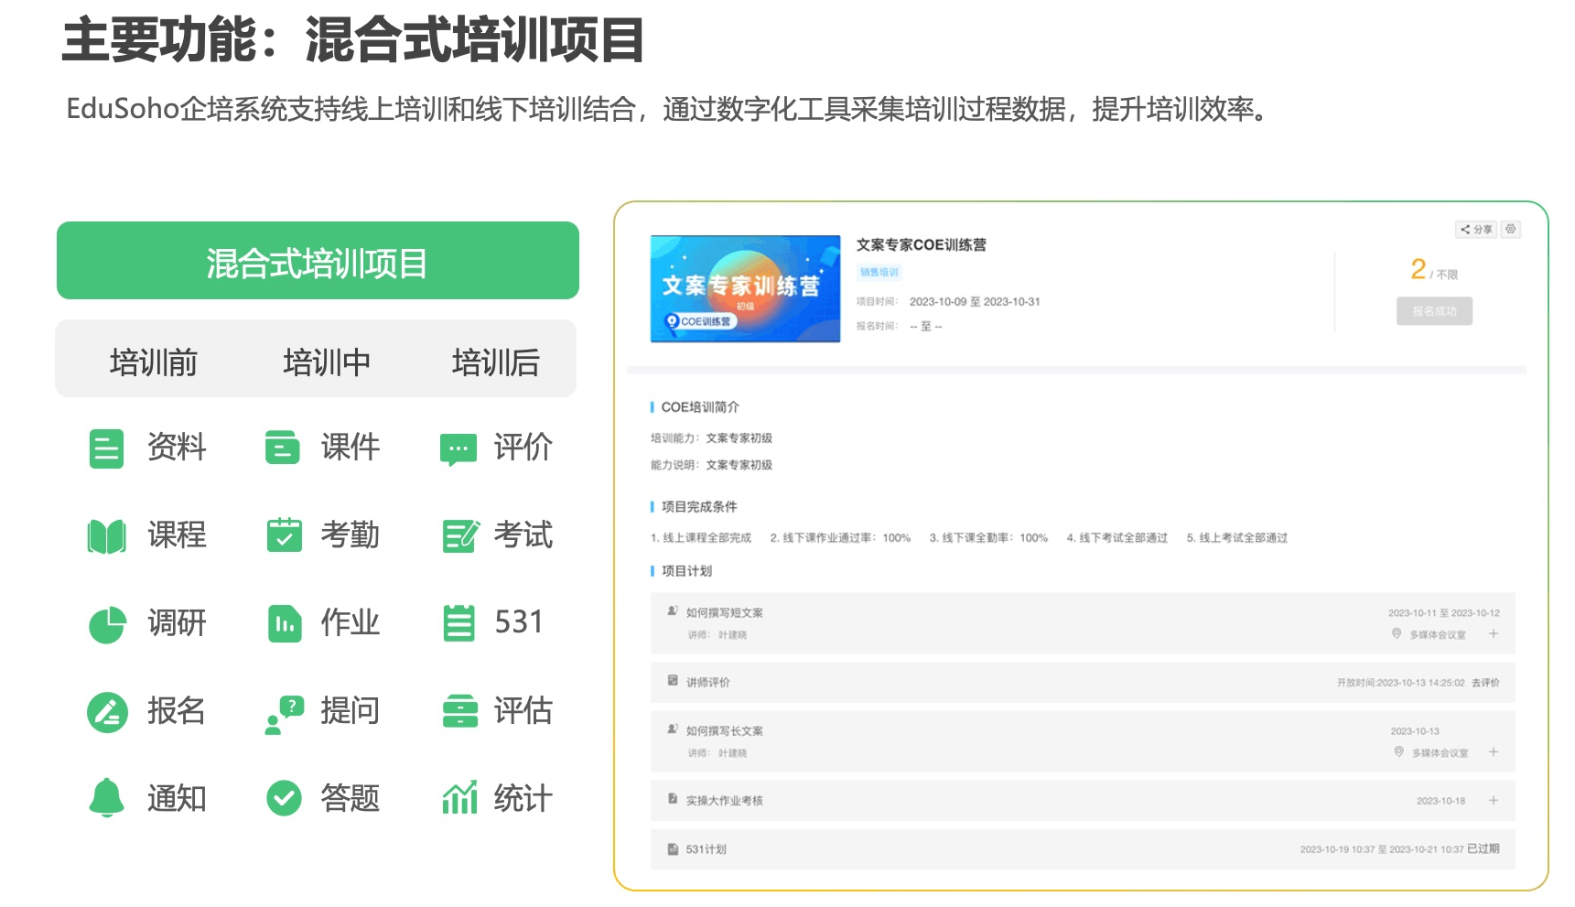This screenshot has height=907, width=1575.
Task: Click the 项目计划 section heading
Action: tap(686, 570)
